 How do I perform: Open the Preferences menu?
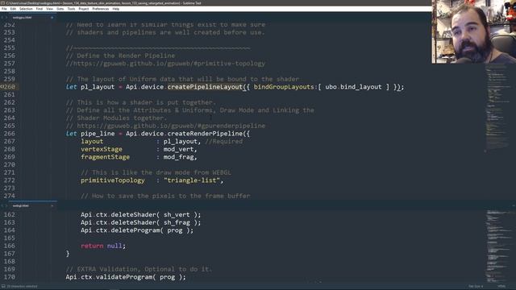[101, 9]
